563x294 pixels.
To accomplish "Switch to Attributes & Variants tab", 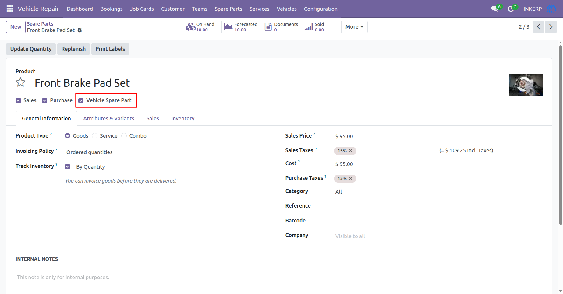I will tap(109, 118).
